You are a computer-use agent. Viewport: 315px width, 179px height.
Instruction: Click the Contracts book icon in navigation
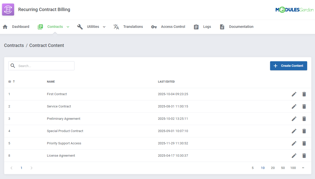(40, 27)
